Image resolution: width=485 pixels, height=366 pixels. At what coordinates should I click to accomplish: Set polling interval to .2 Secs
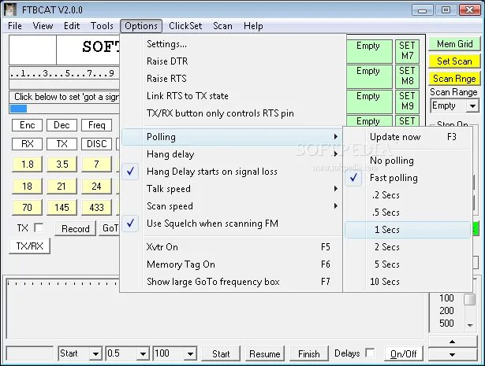pyautogui.click(x=408, y=195)
